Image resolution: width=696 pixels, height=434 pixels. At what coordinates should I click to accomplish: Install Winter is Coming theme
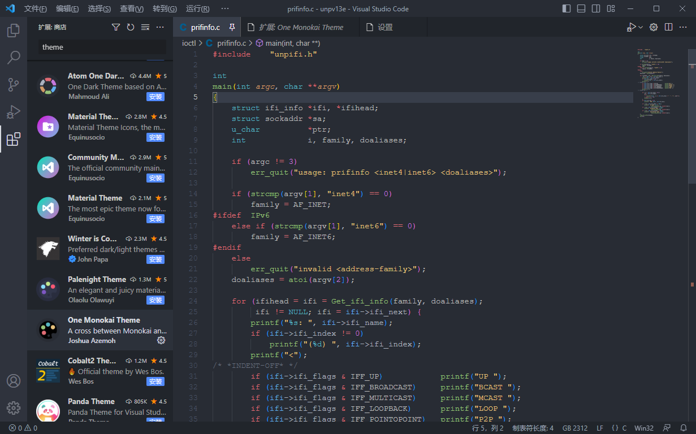pyautogui.click(x=155, y=259)
